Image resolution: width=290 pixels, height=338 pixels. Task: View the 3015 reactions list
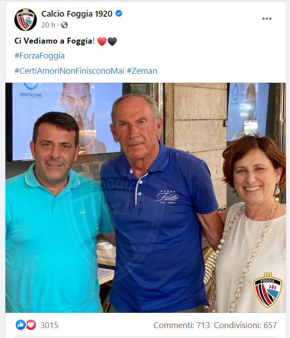tap(49, 325)
